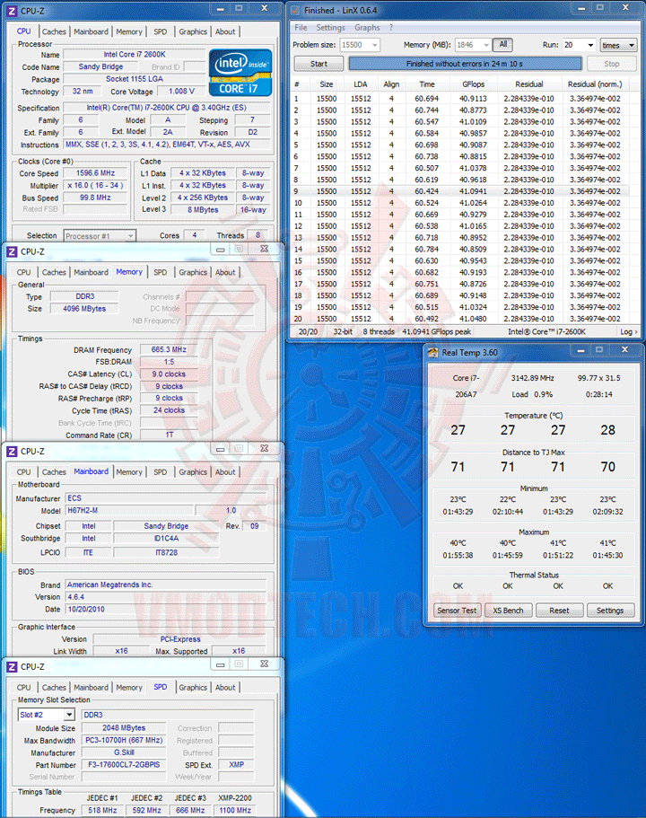Open the ? help menu in LinX
Viewport: 646px width, 818px height.
pyautogui.click(x=391, y=28)
